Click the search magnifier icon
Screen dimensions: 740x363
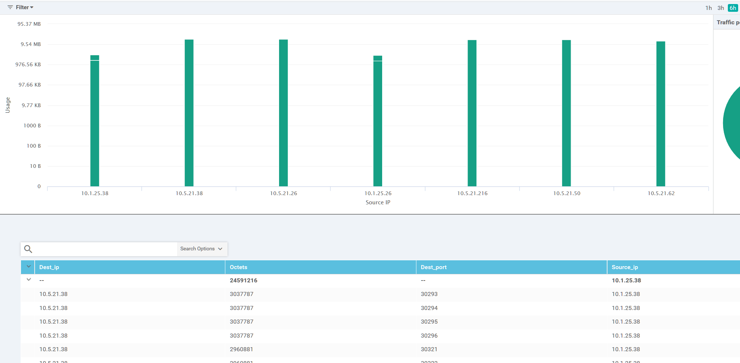pos(28,249)
